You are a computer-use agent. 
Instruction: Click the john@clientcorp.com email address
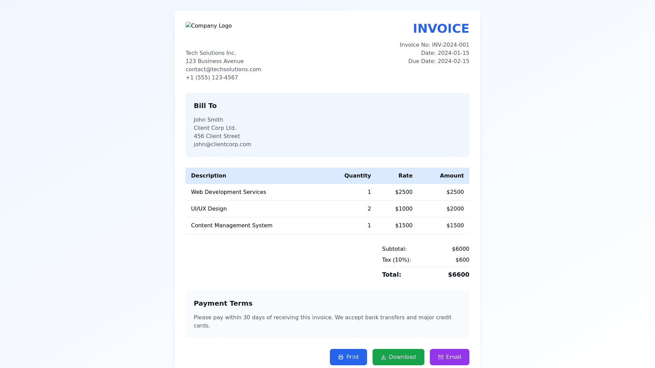point(222,144)
